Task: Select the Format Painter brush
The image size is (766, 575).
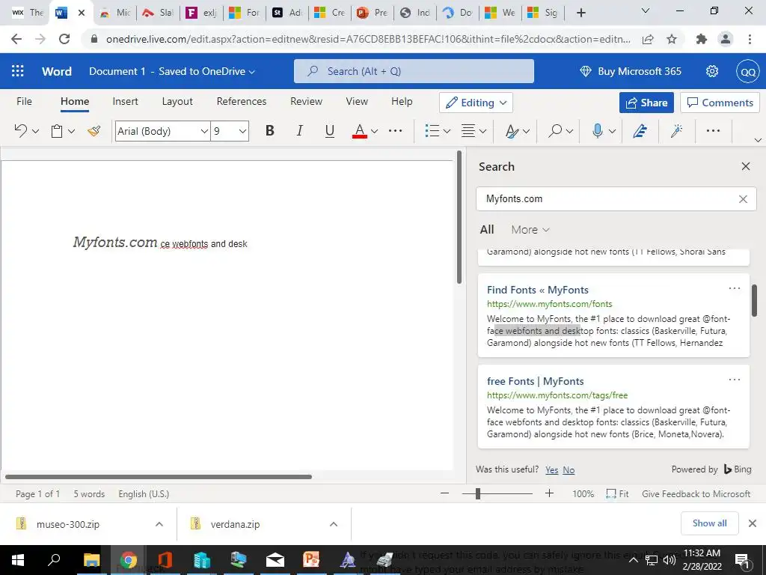Action: pos(94,130)
